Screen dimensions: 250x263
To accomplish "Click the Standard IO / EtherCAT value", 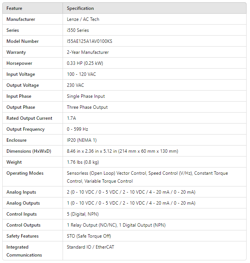I will click(x=90, y=247).
